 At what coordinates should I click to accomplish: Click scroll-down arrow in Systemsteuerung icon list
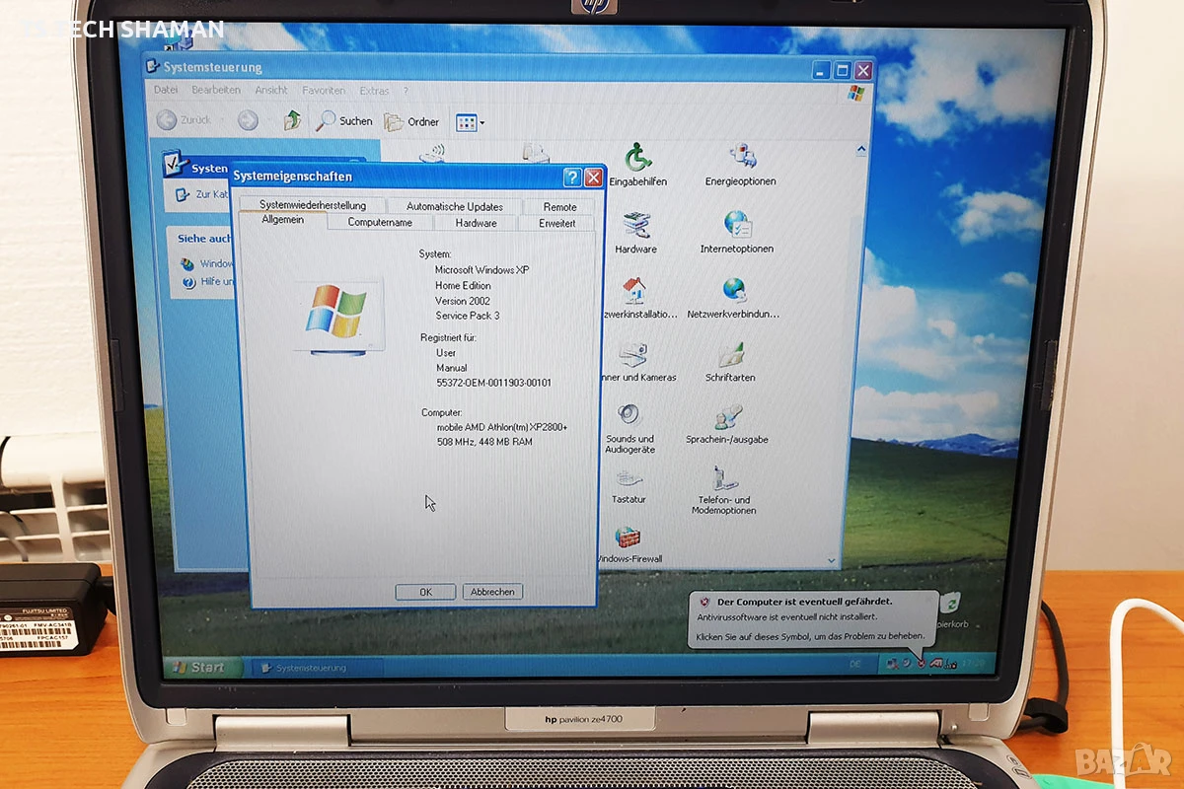830,560
